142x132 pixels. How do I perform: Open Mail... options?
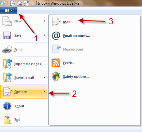coord(68,22)
